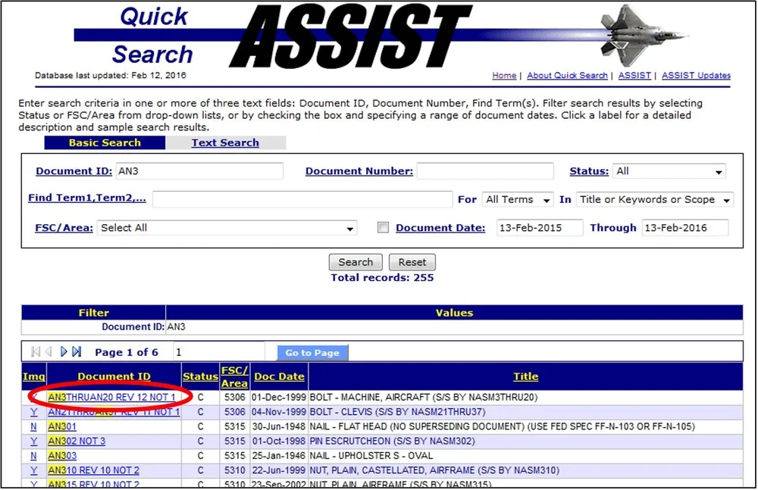This screenshot has width=758, height=490.
Task: Click the title NAIL - UPHOLSTER S - OVAL
Action: [x=371, y=456]
